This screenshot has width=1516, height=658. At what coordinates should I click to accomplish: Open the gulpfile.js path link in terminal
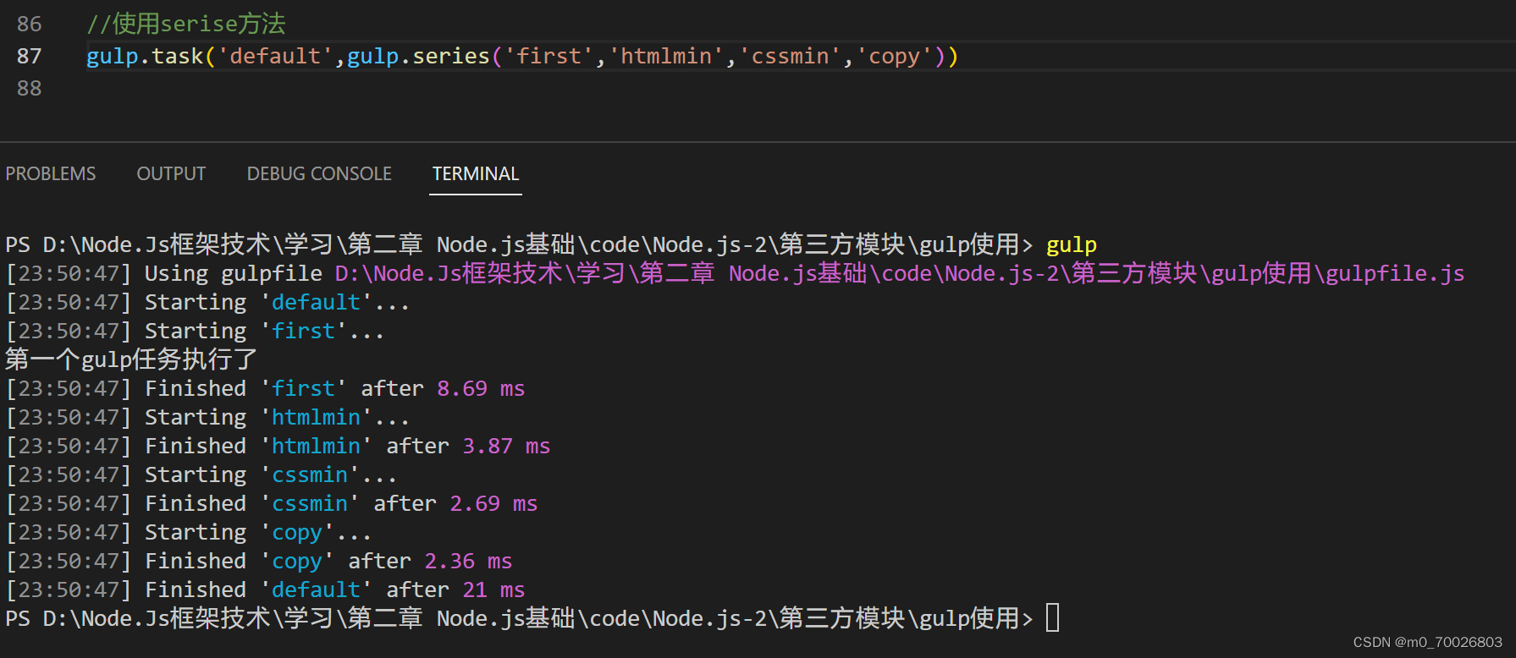tap(900, 273)
